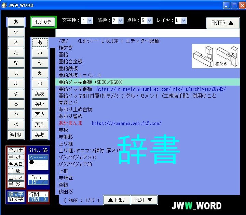Convert to full-width katakana with 全カナ
Screen dimensions: 246x215
[x=16, y=150]
